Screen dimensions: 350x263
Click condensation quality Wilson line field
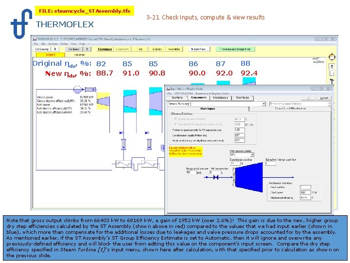coord(239,135)
